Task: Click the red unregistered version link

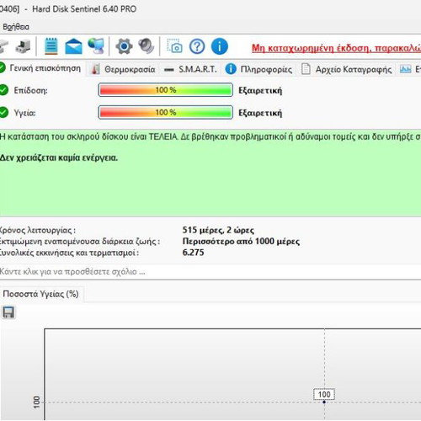Action: [x=336, y=48]
